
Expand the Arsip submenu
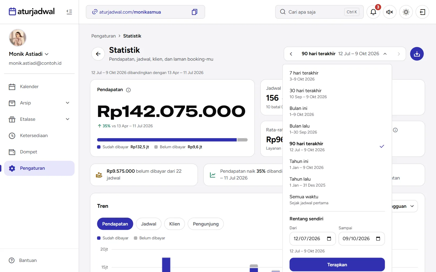pyautogui.click(x=68, y=103)
